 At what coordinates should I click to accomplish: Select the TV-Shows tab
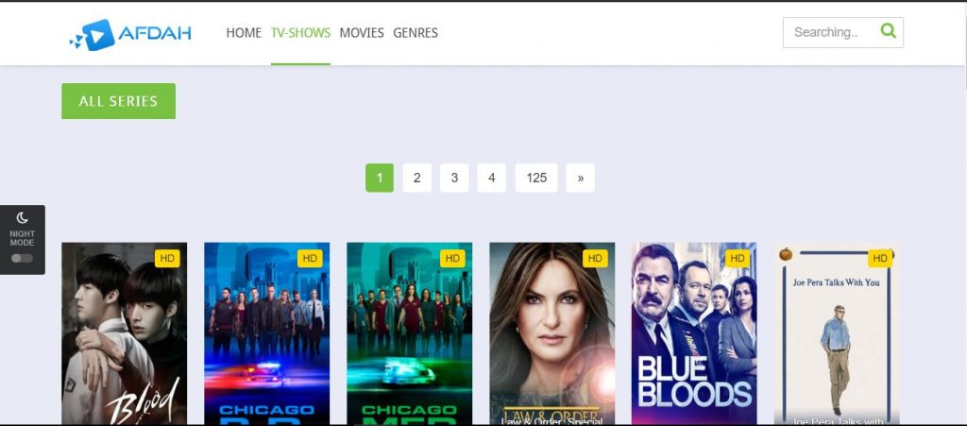(x=300, y=33)
